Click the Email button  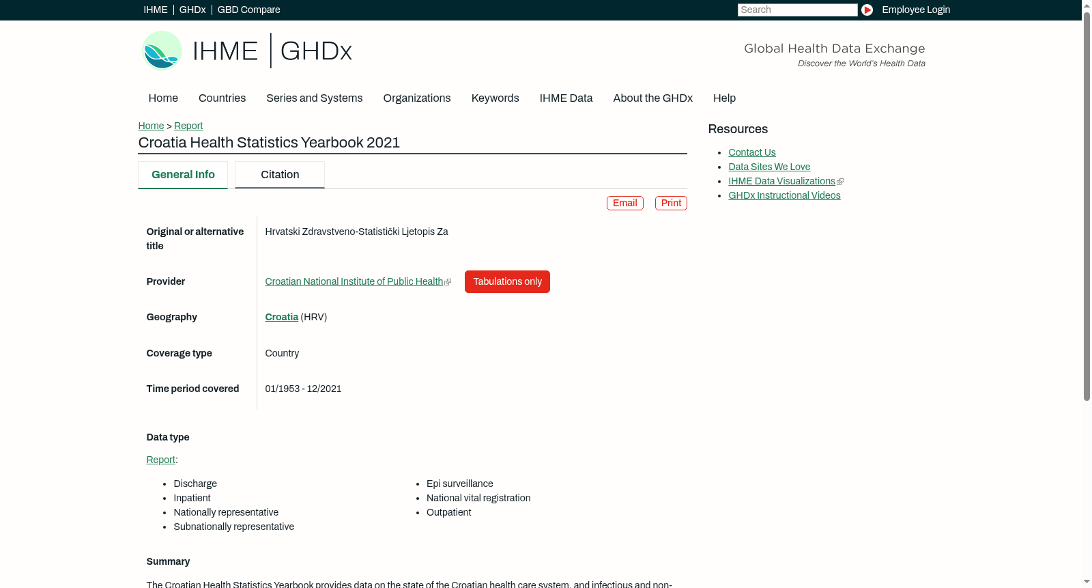(x=625, y=203)
